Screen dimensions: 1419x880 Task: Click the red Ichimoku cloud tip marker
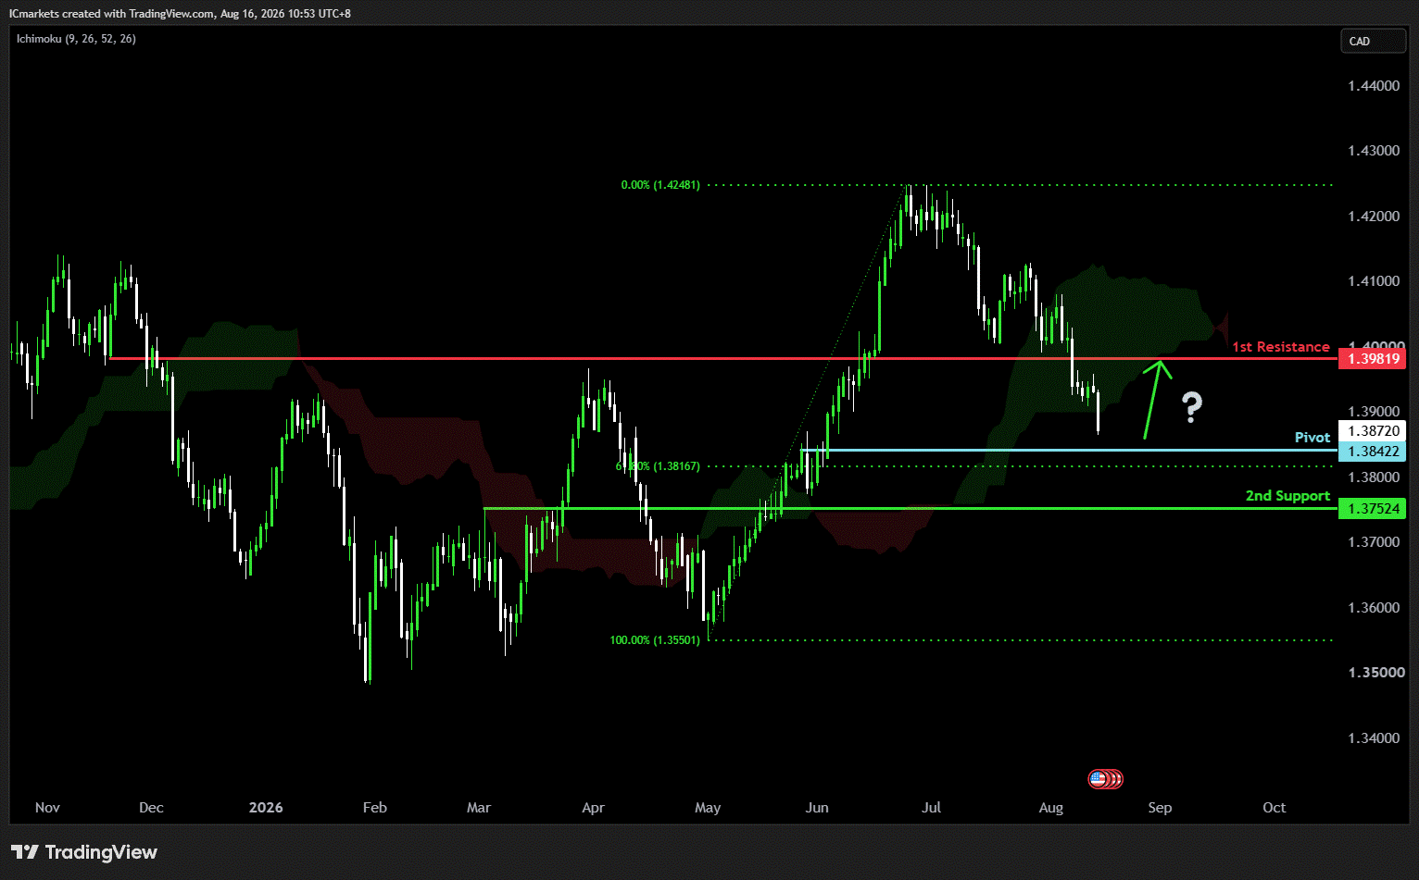coord(1223,327)
